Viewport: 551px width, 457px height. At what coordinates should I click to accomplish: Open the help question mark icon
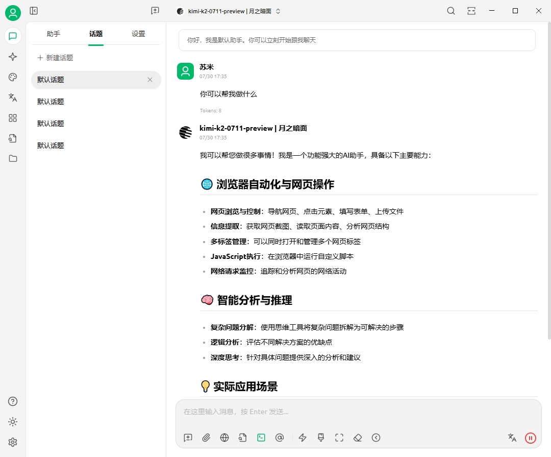[x=13, y=401]
